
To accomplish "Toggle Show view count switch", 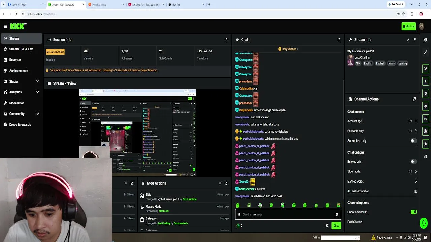I will pos(414,212).
